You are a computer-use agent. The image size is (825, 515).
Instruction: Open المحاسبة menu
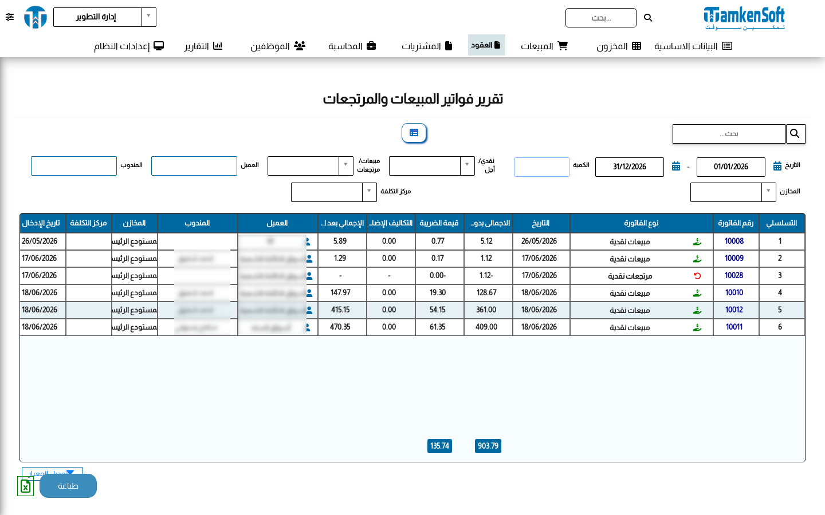352,46
